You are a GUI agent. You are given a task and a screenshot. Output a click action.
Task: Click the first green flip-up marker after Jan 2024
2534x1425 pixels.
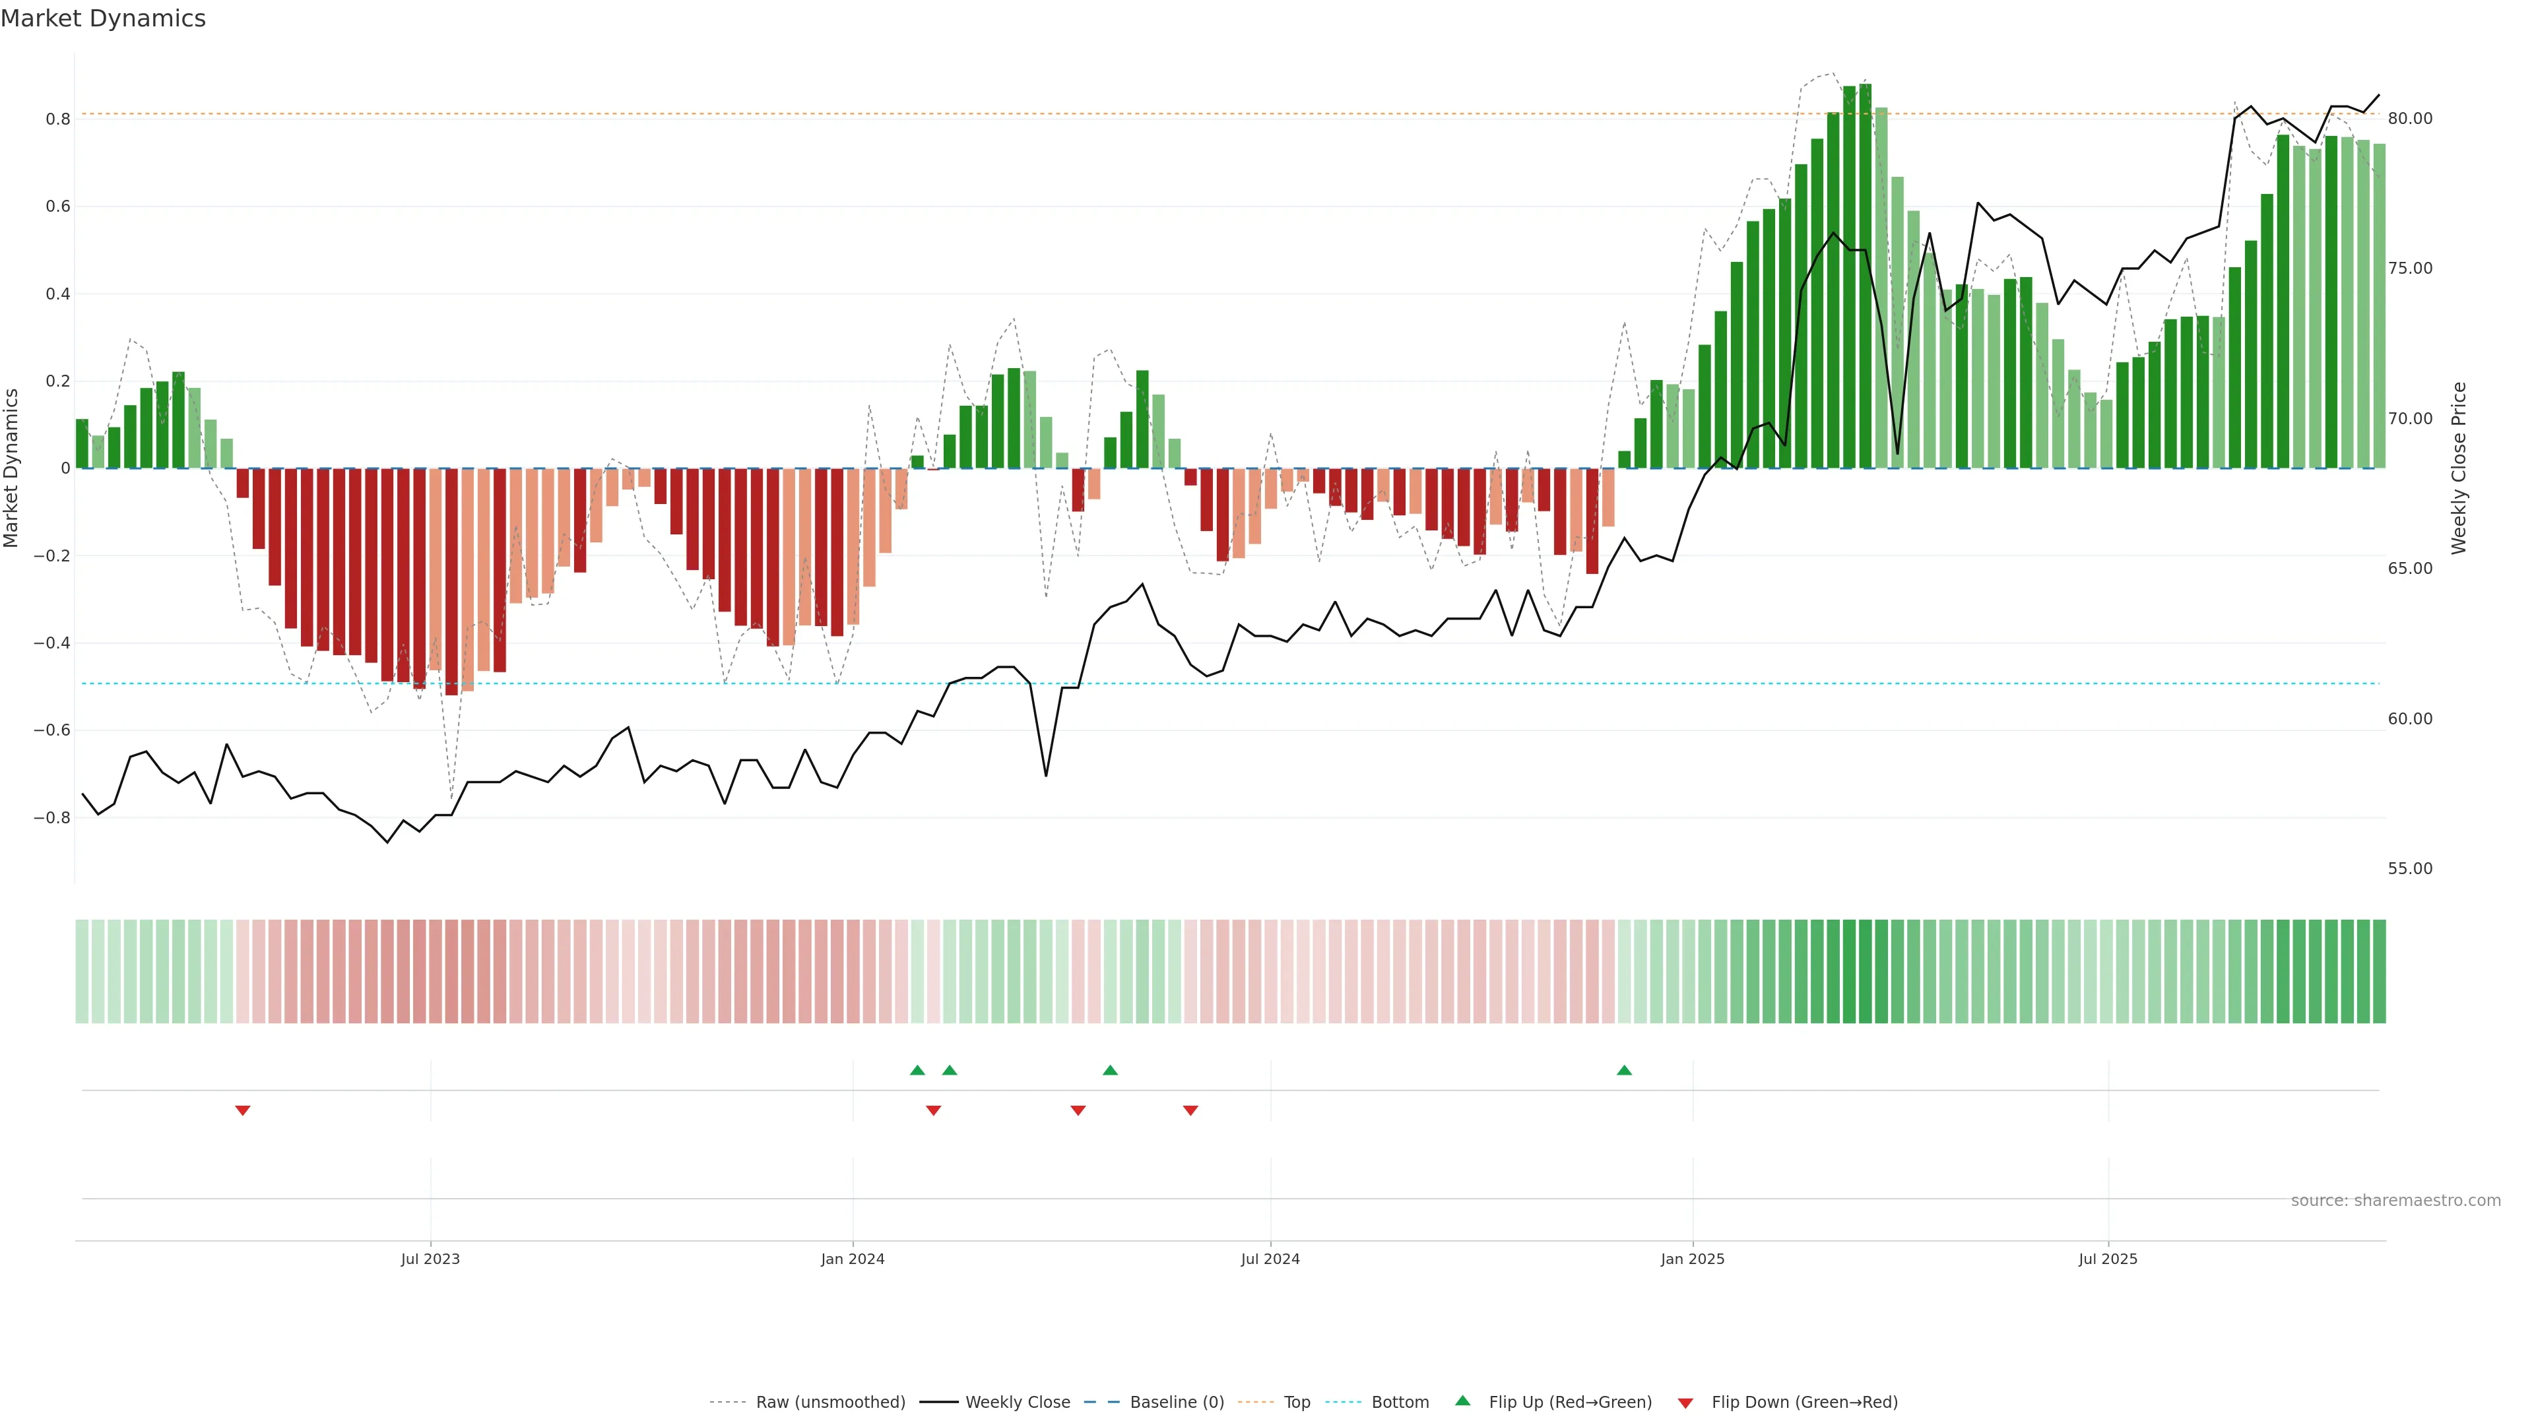pyautogui.click(x=918, y=1070)
